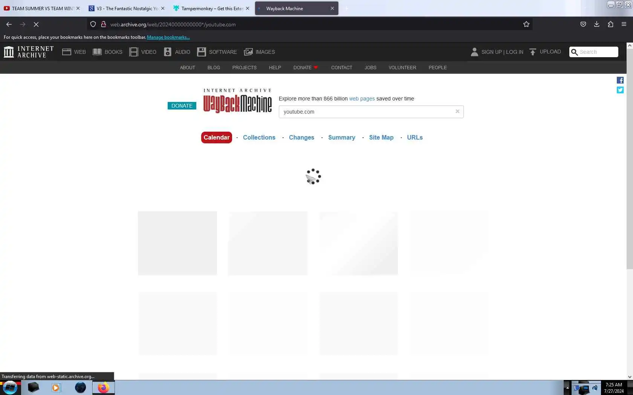Screen dimensions: 633x395
Task: Open the JOBS menu item
Action: point(370,68)
